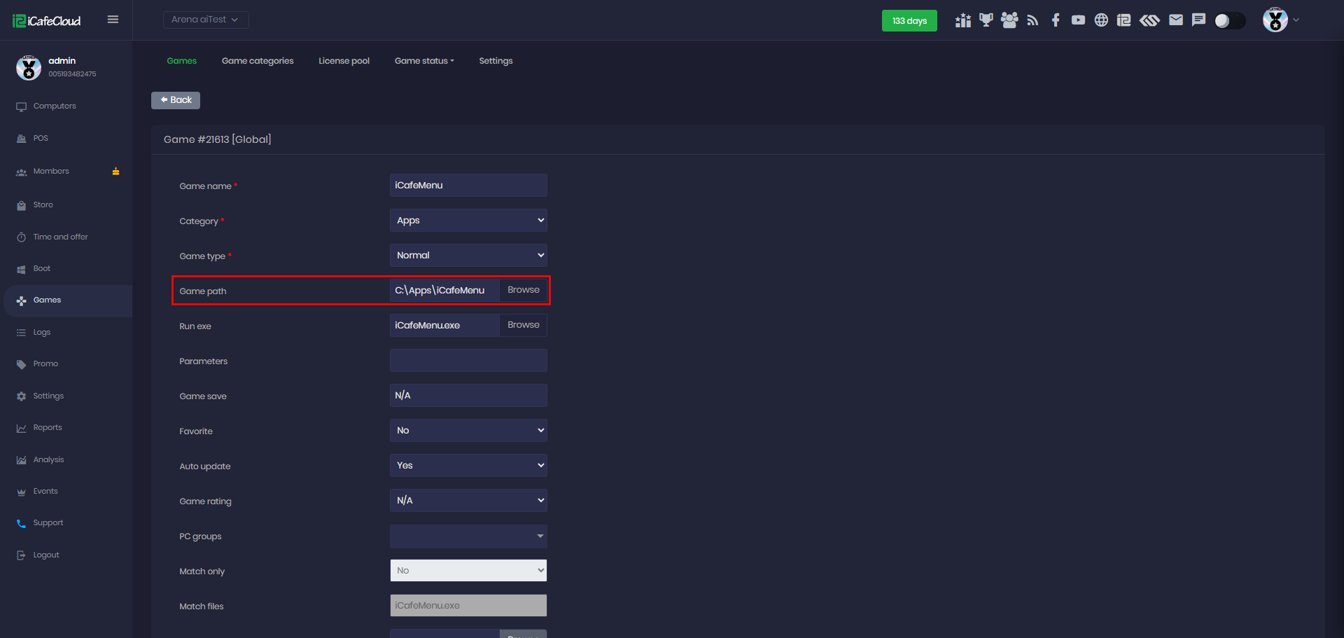Click the iCafeCloud logo icon in header

[1123, 20]
